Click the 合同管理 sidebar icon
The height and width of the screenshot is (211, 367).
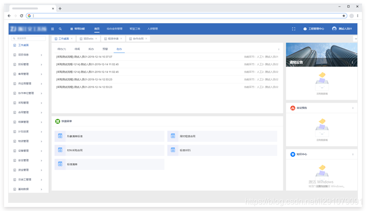point(15,112)
